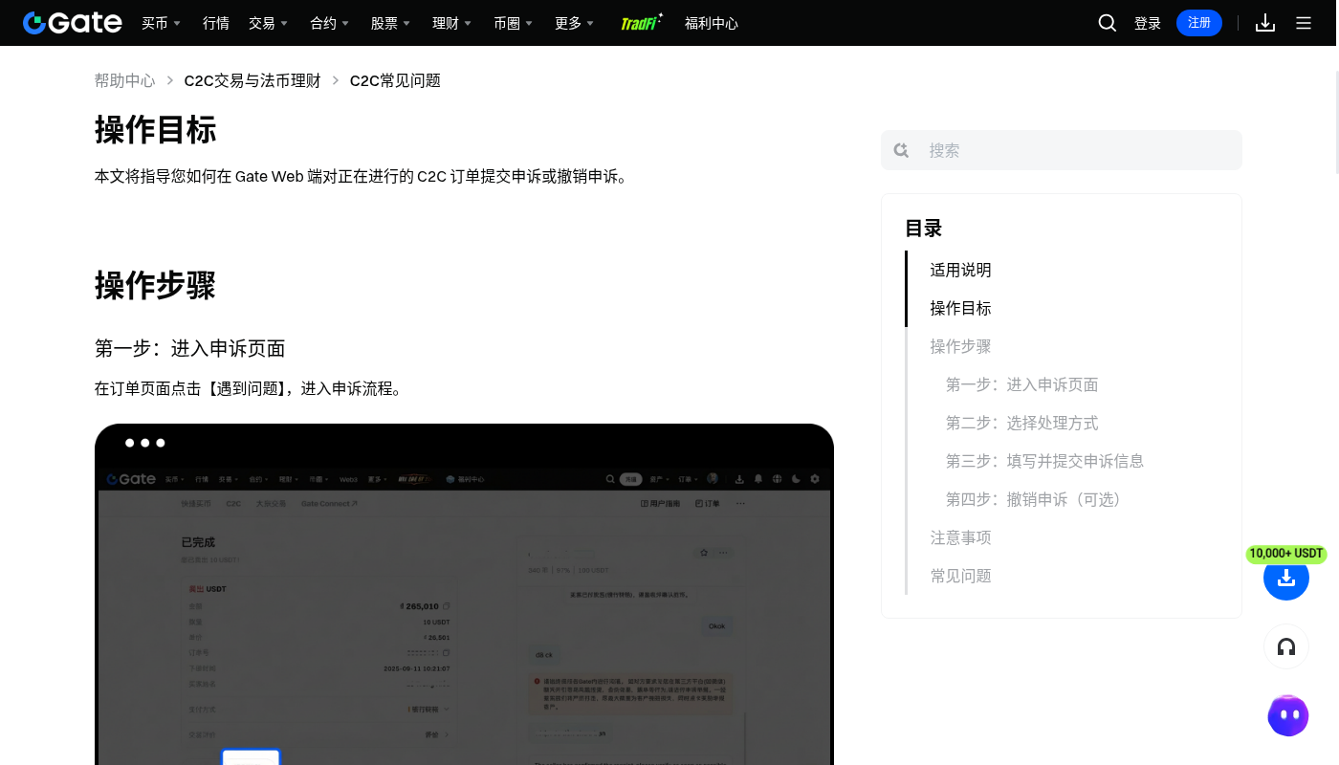Open the headset customer support icon
This screenshot has width=1339, height=765.
[x=1286, y=647]
